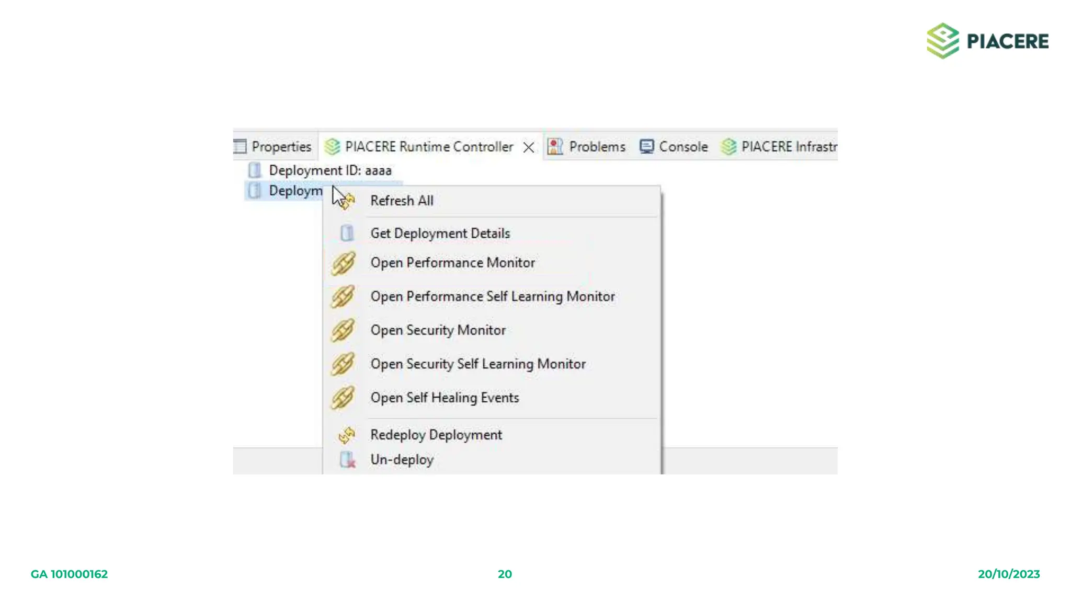
Task: Switch to the Properties tab
Action: point(280,147)
